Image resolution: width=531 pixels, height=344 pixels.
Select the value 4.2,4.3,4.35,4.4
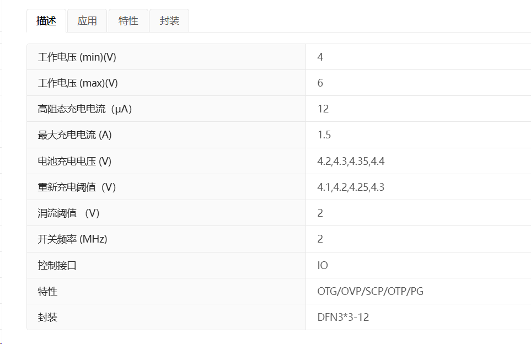pos(351,161)
